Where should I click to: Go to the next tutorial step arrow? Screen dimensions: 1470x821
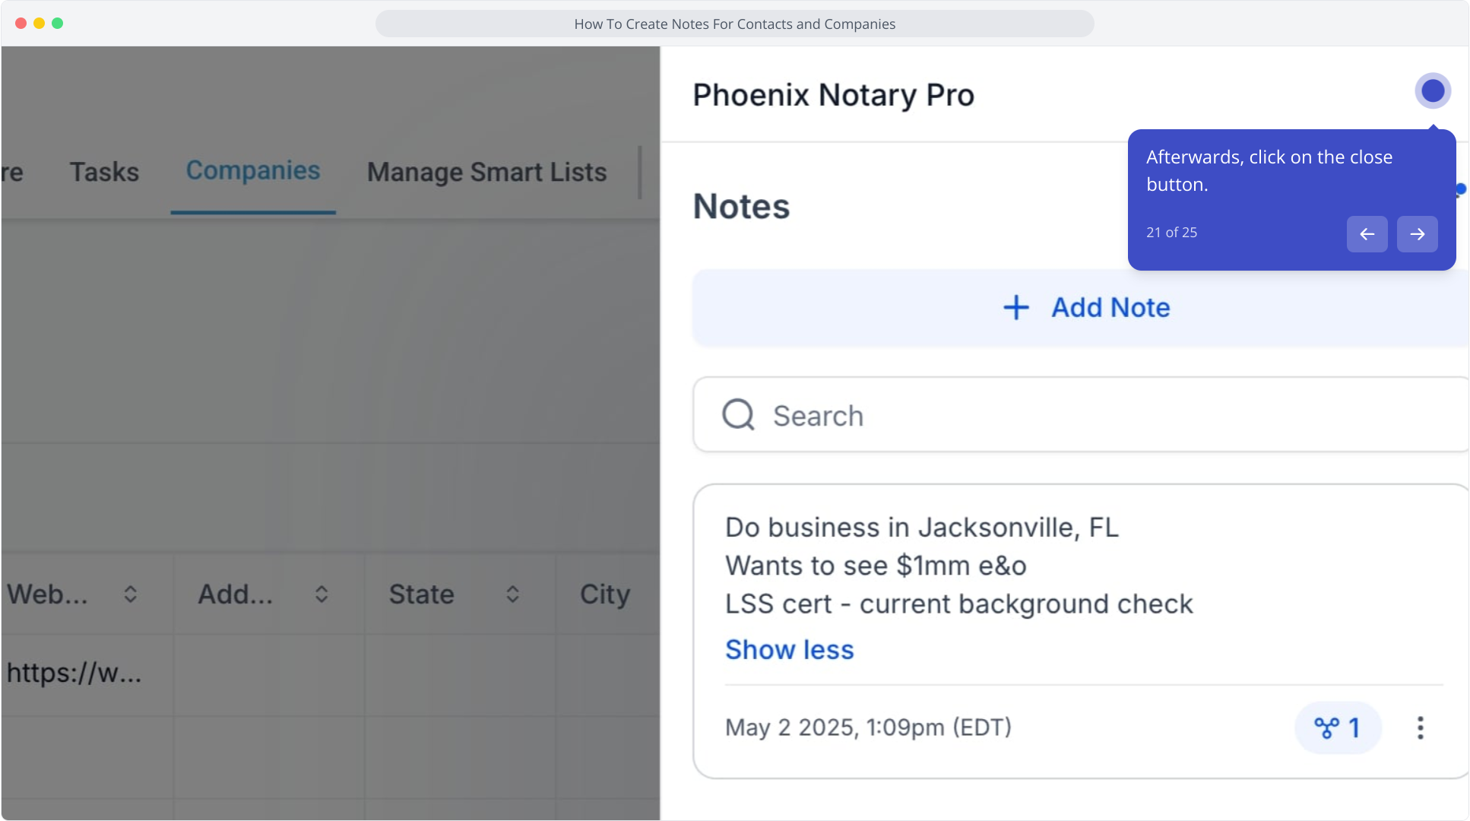(x=1417, y=234)
